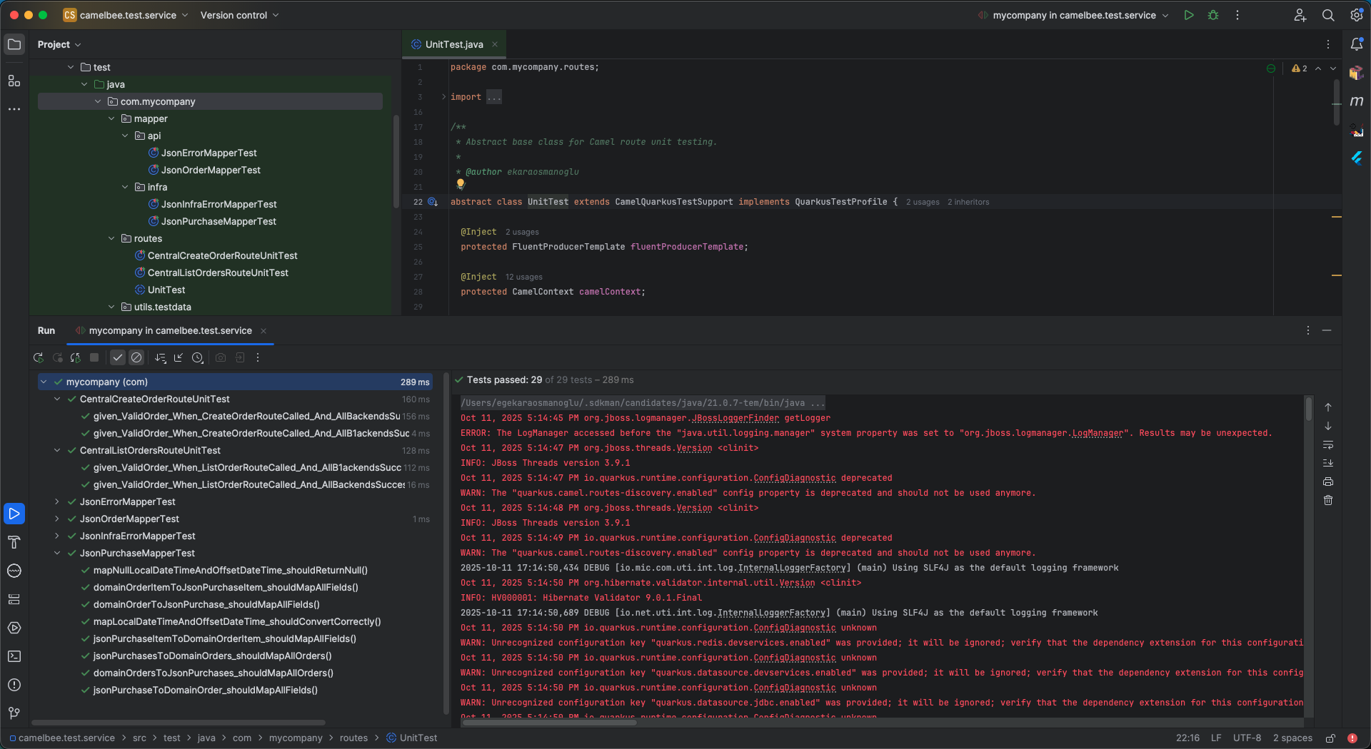The image size is (1371, 749).
Task: Rerun the mycompany test suite
Action: [39, 358]
